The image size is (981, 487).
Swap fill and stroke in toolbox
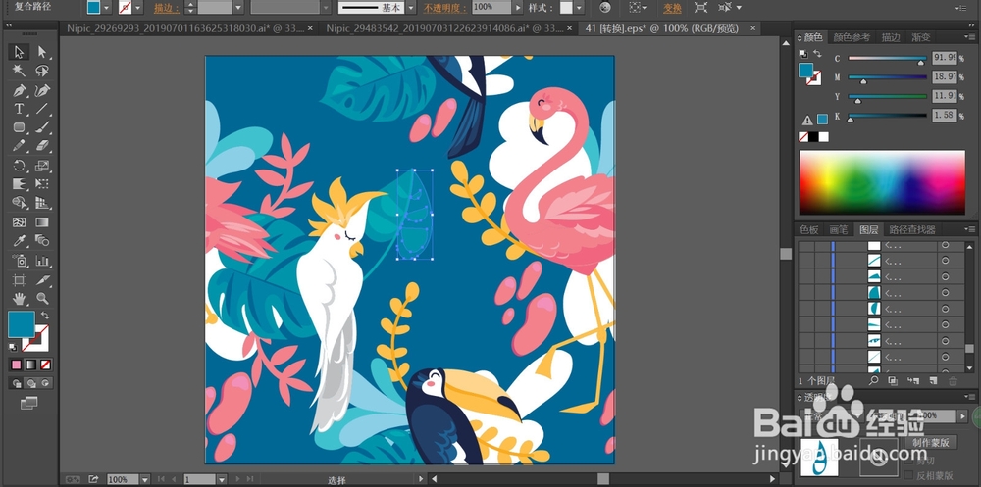(45, 316)
